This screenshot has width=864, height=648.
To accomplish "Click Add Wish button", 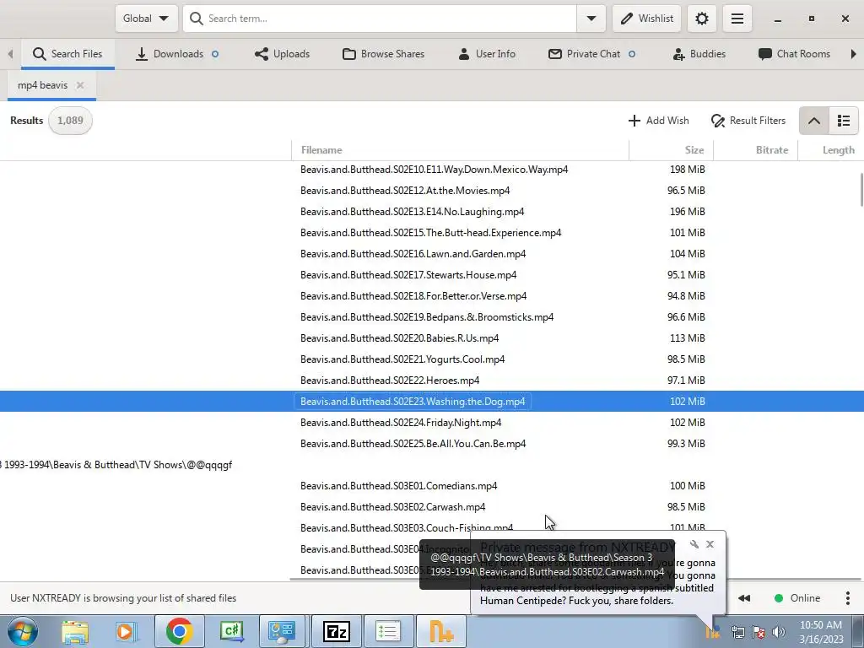I will click(658, 121).
